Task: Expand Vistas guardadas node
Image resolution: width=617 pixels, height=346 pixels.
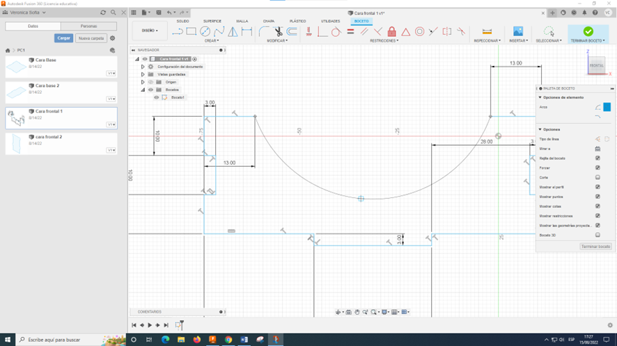Action: pos(143,74)
